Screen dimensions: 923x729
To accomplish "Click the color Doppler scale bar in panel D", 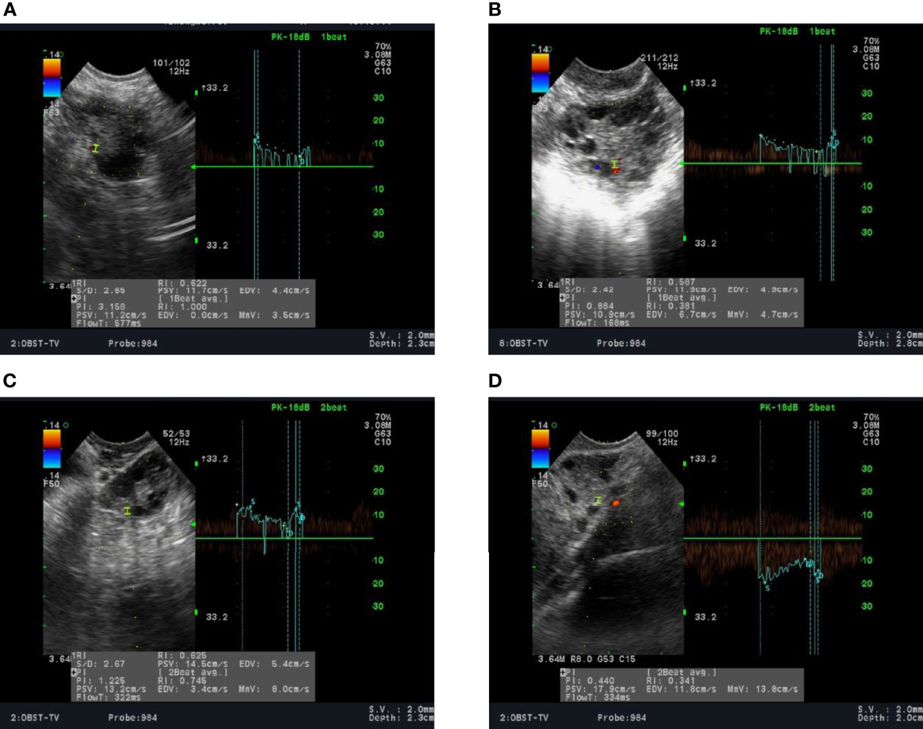I will tap(541, 449).
